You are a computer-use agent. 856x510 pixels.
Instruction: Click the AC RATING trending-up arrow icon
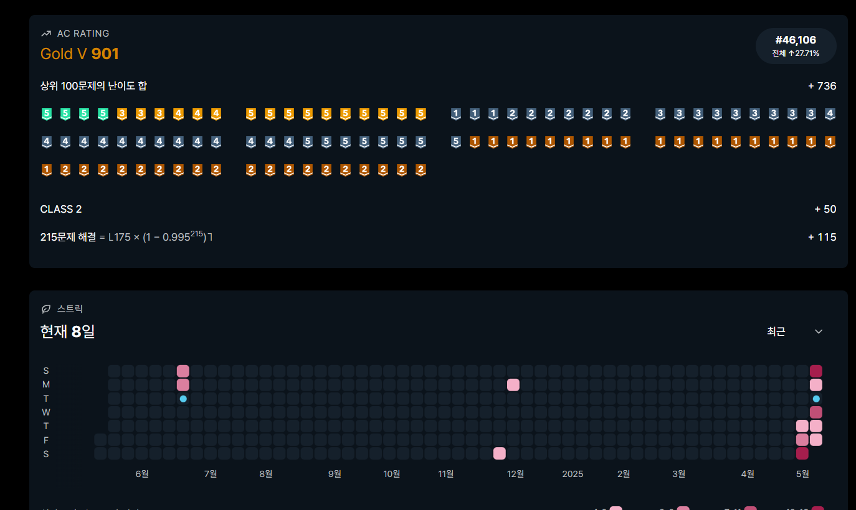(45, 34)
